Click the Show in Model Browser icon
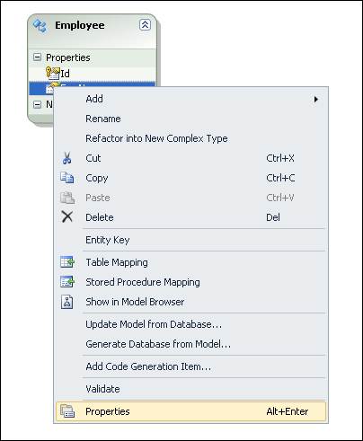 click(x=67, y=302)
